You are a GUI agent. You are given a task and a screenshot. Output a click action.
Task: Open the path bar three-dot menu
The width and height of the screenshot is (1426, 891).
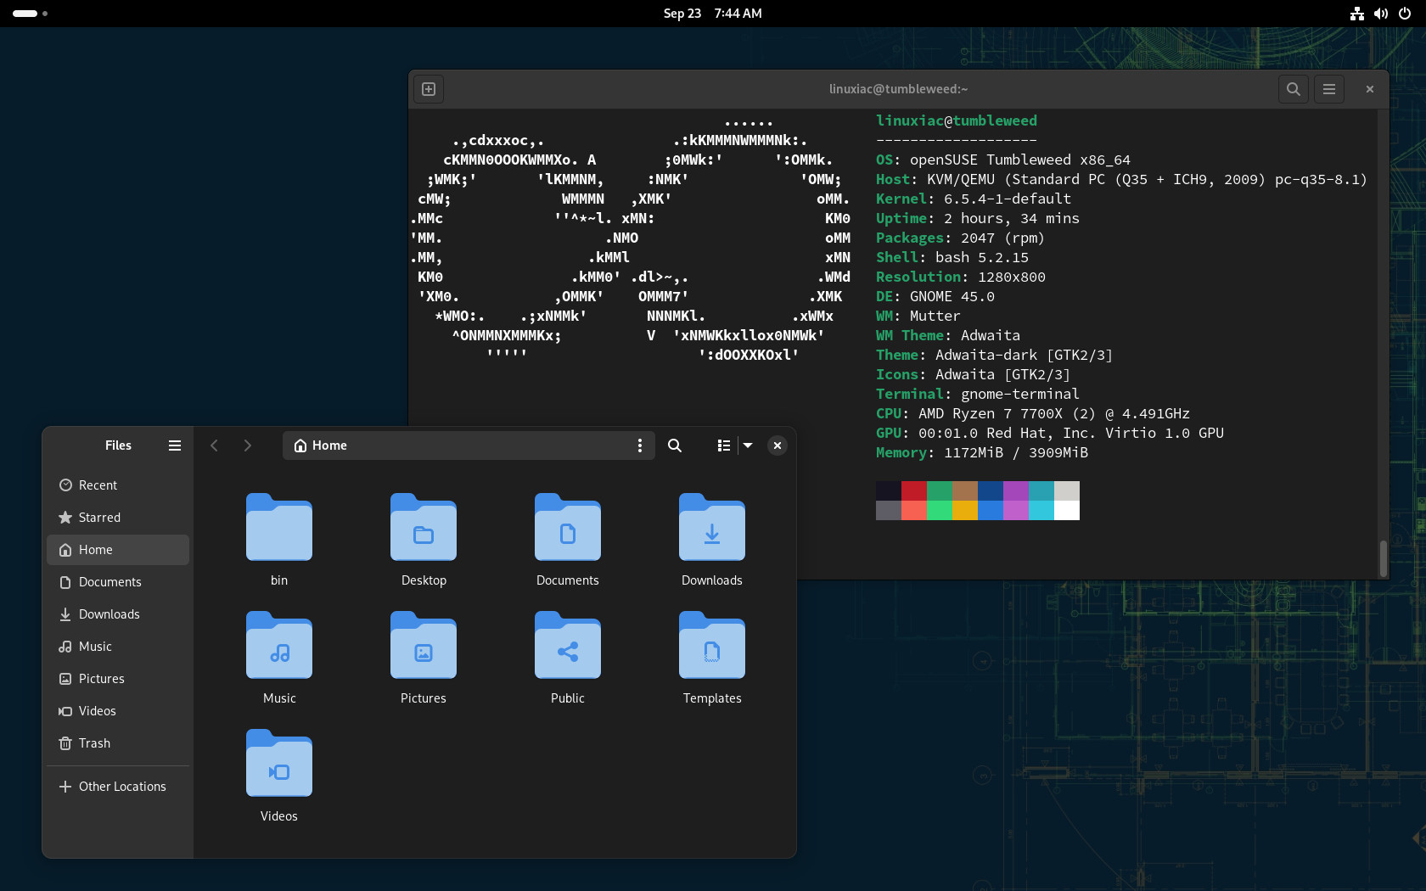[640, 445]
